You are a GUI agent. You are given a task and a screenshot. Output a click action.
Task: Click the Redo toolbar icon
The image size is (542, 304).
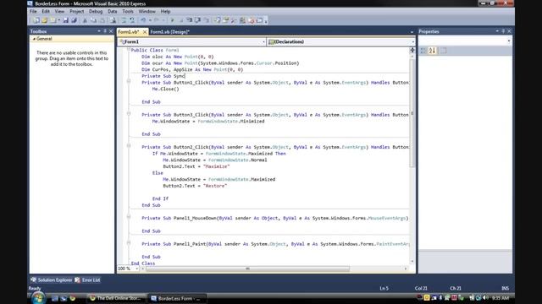(x=157, y=20)
